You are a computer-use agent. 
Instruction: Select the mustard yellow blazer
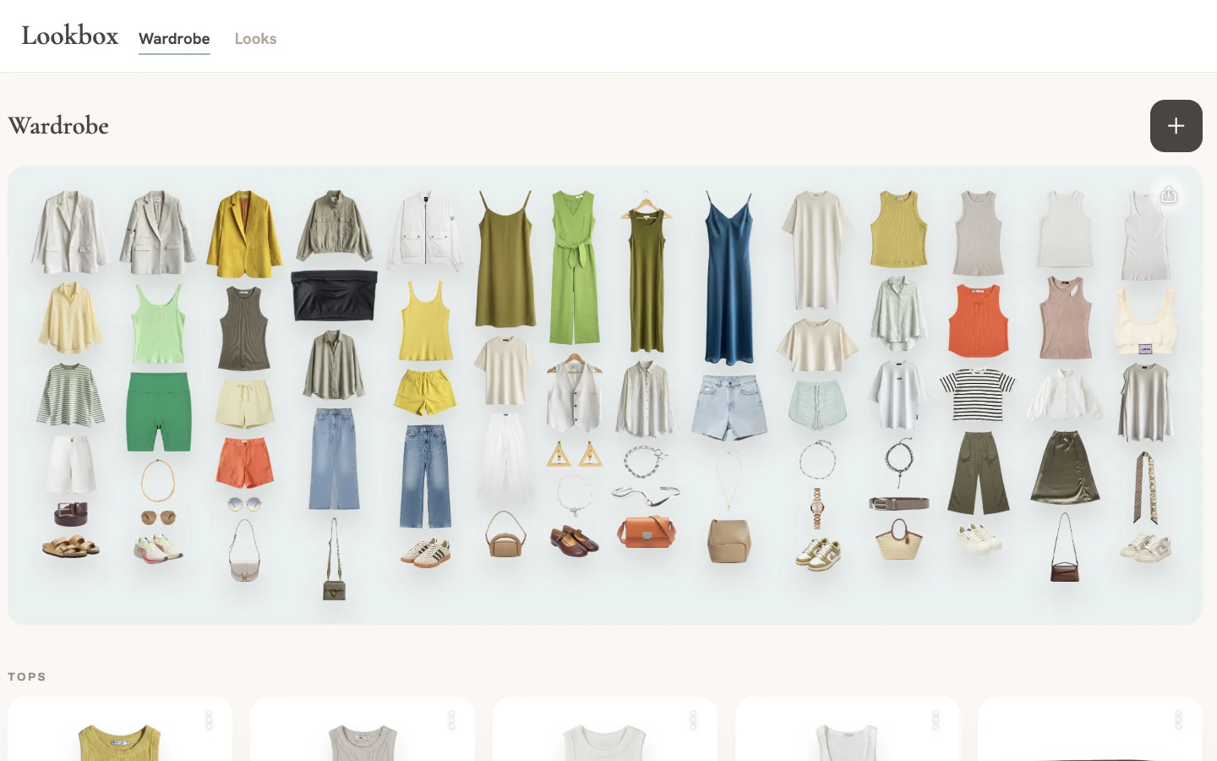[x=244, y=234]
